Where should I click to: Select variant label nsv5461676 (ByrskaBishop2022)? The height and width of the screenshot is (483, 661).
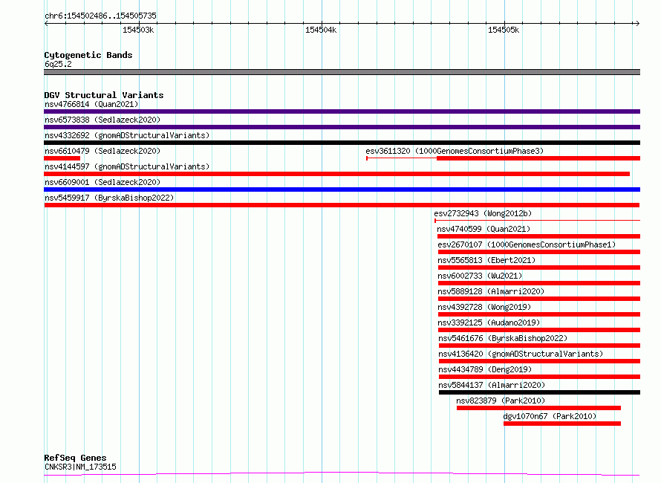503,338
